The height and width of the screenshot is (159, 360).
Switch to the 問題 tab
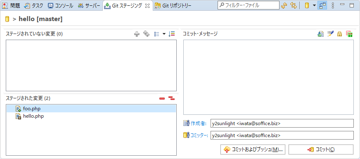tap(11, 5)
